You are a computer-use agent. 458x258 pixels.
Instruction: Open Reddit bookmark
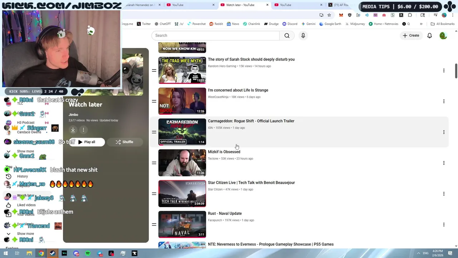216,24
